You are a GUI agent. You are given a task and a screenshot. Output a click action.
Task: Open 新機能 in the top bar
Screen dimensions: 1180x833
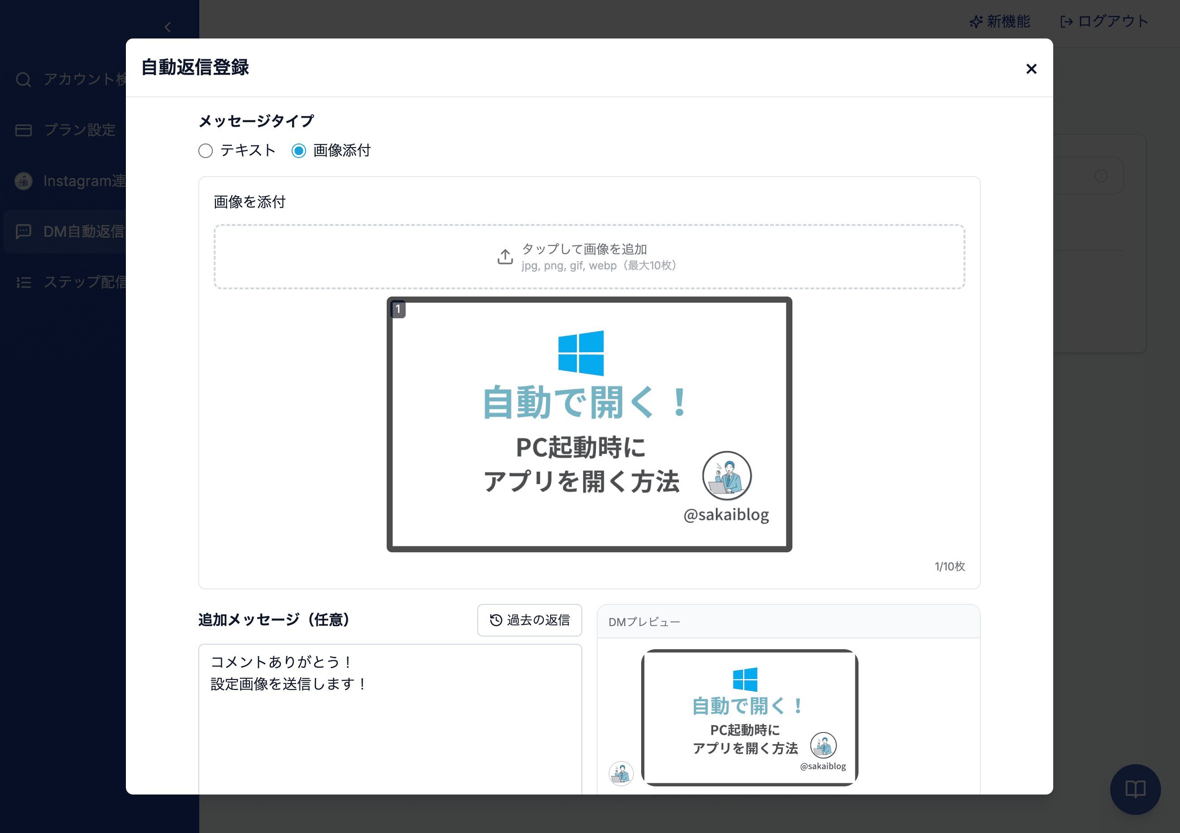[1000, 22]
